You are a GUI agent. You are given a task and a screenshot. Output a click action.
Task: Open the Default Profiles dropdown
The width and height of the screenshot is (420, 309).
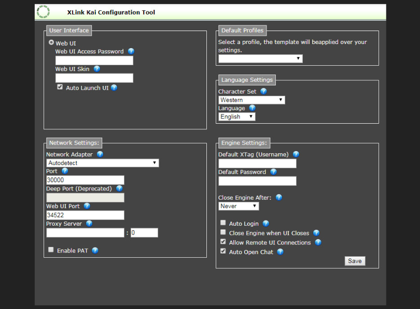tap(261, 58)
